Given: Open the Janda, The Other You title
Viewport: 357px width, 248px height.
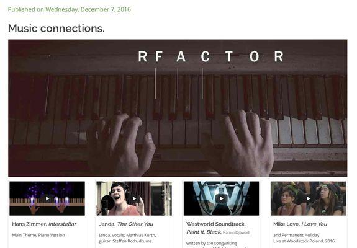Looking at the screenshot, I should [x=126, y=224].
